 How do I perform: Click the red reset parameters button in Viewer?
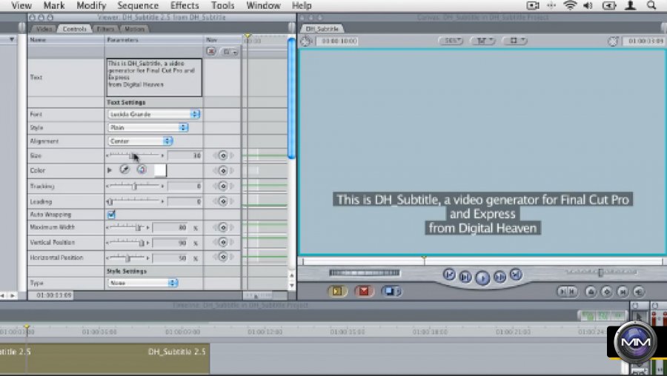[x=211, y=51]
